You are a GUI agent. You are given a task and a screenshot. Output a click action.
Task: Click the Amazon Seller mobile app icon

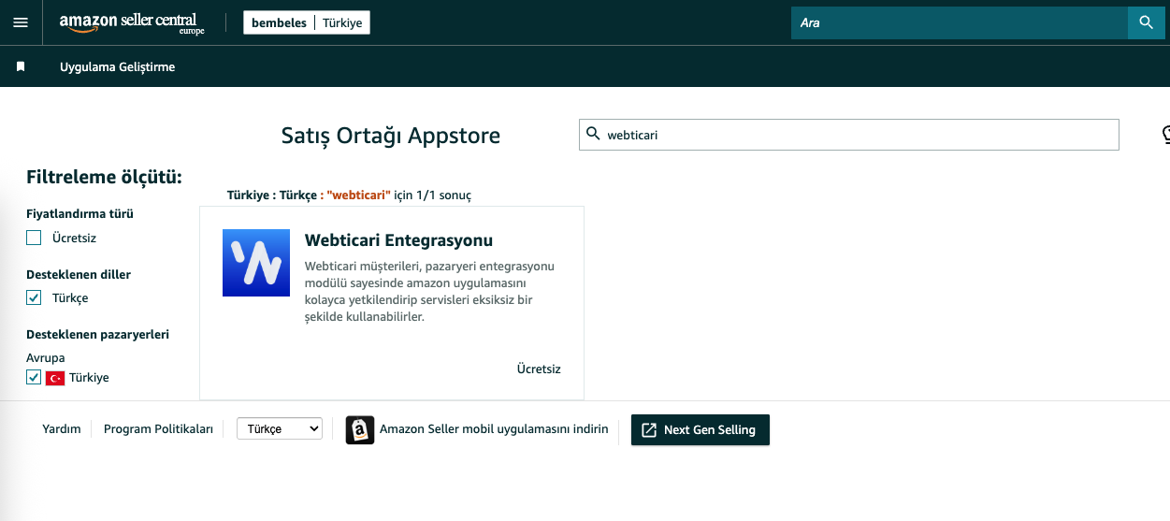(x=360, y=430)
